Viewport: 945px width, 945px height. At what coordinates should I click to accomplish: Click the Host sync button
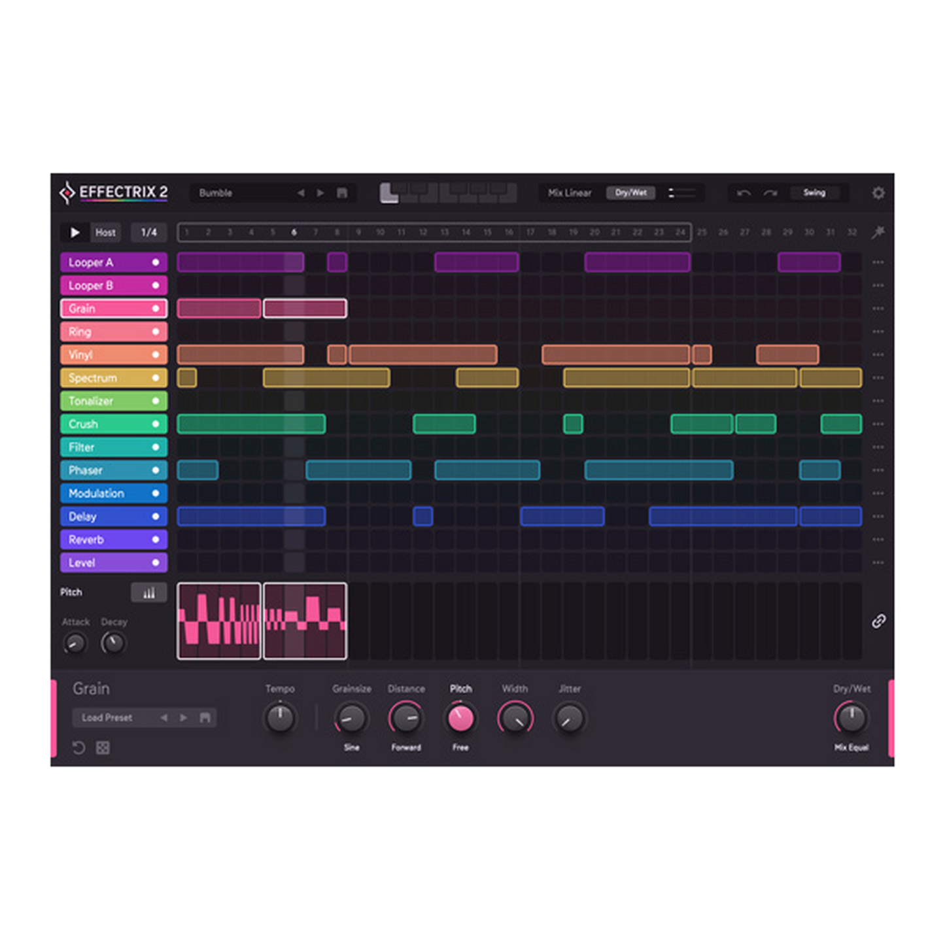[x=105, y=232]
